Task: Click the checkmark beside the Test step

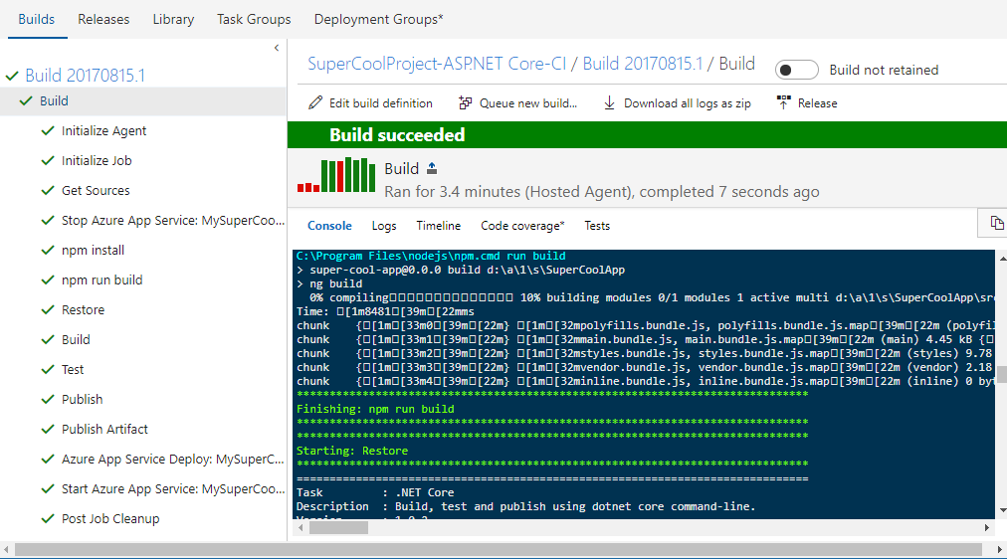Action: [x=48, y=370]
